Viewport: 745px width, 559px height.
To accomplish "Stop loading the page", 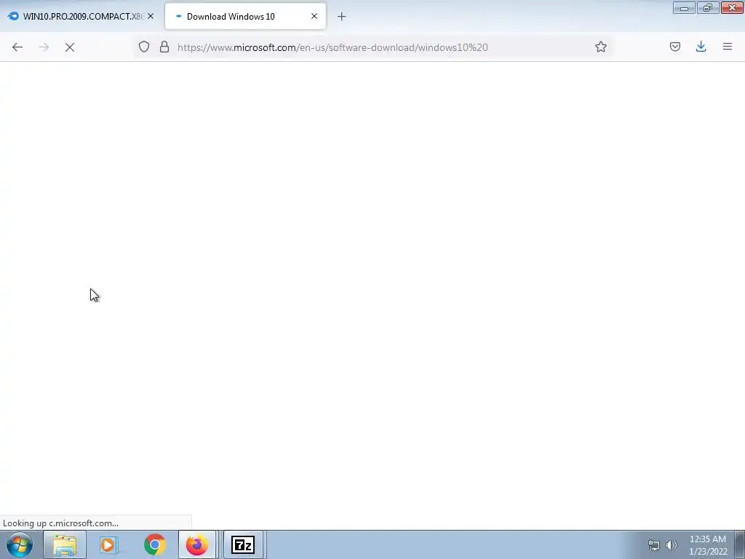I will click(x=70, y=47).
